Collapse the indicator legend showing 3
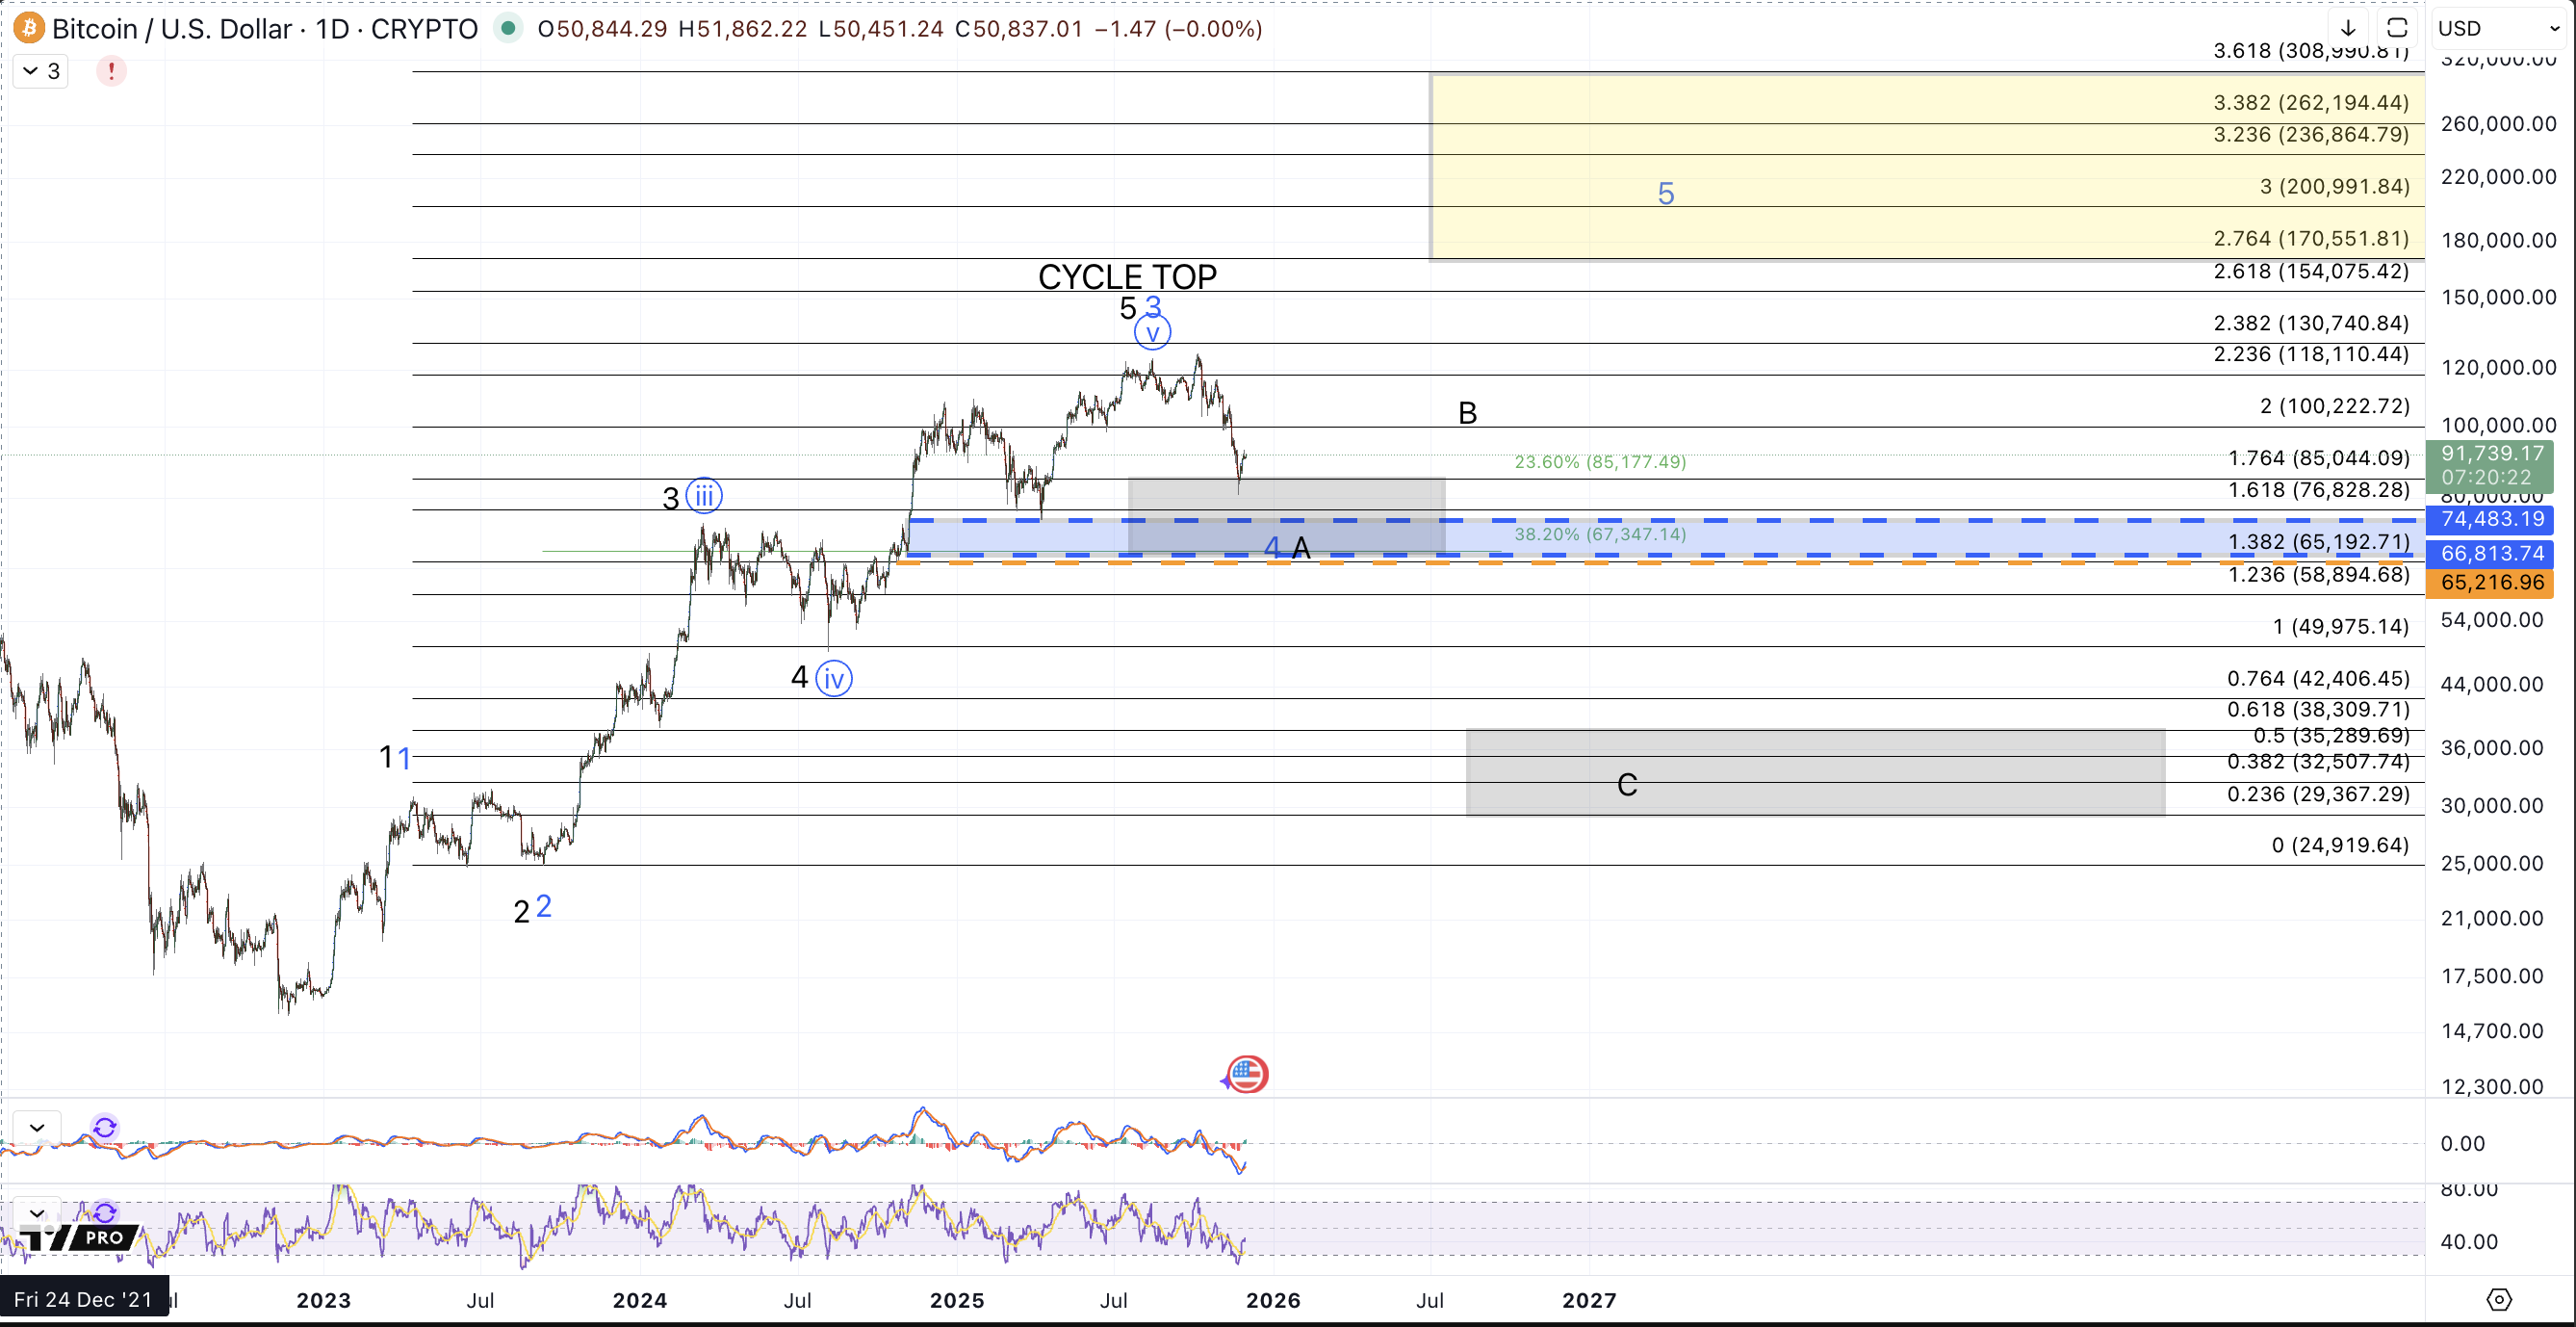The image size is (2576, 1327). click(x=40, y=71)
